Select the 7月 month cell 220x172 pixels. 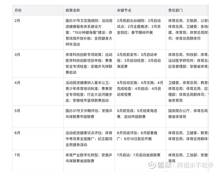click(x=38, y=161)
